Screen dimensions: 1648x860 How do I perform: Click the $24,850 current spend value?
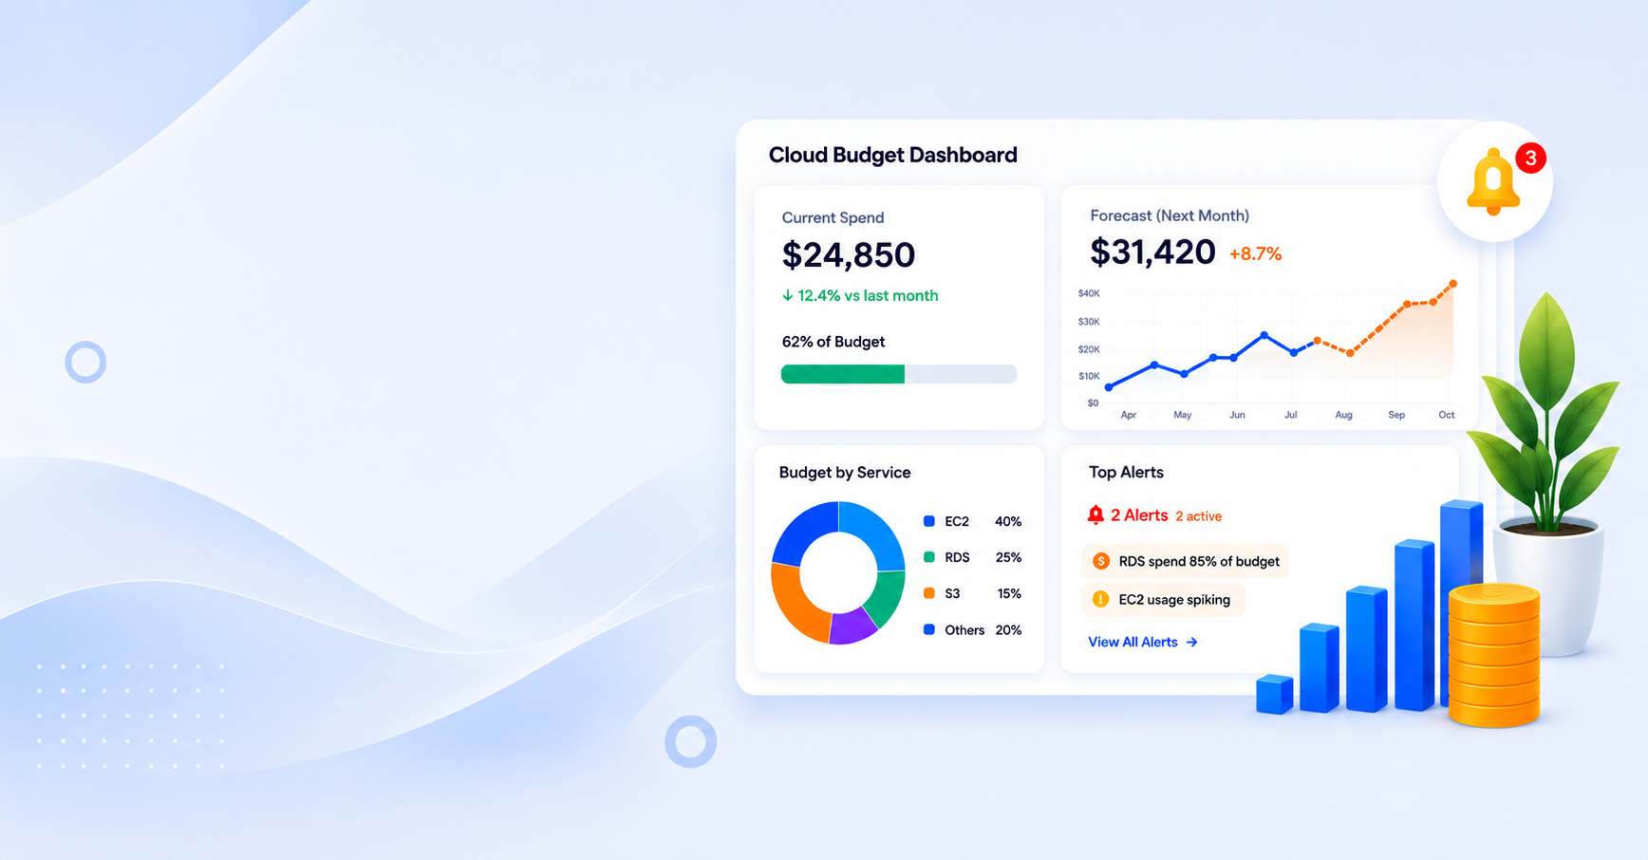[x=848, y=254]
